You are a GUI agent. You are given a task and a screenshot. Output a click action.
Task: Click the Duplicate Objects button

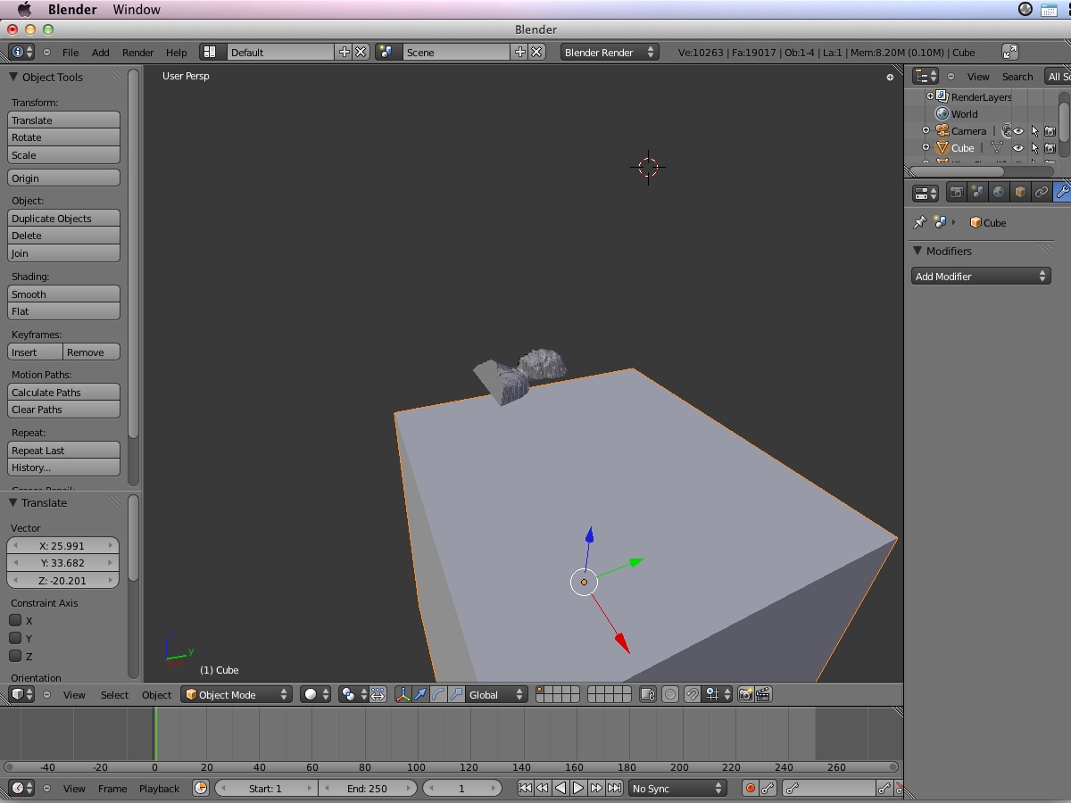pyautogui.click(x=63, y=218)
